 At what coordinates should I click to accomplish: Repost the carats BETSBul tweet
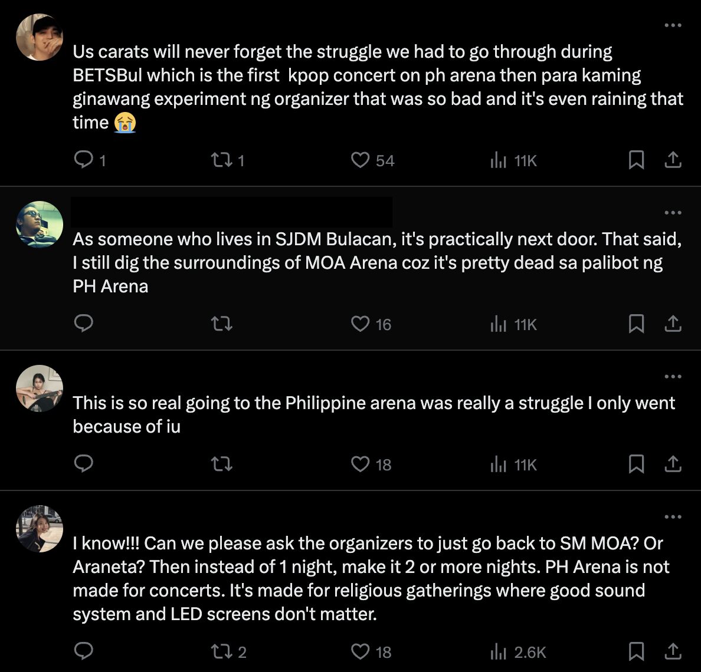[x=222, y=160]
